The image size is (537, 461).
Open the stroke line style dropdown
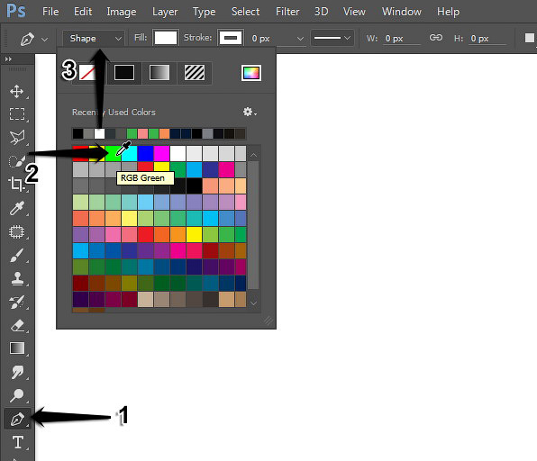(332, 38)
